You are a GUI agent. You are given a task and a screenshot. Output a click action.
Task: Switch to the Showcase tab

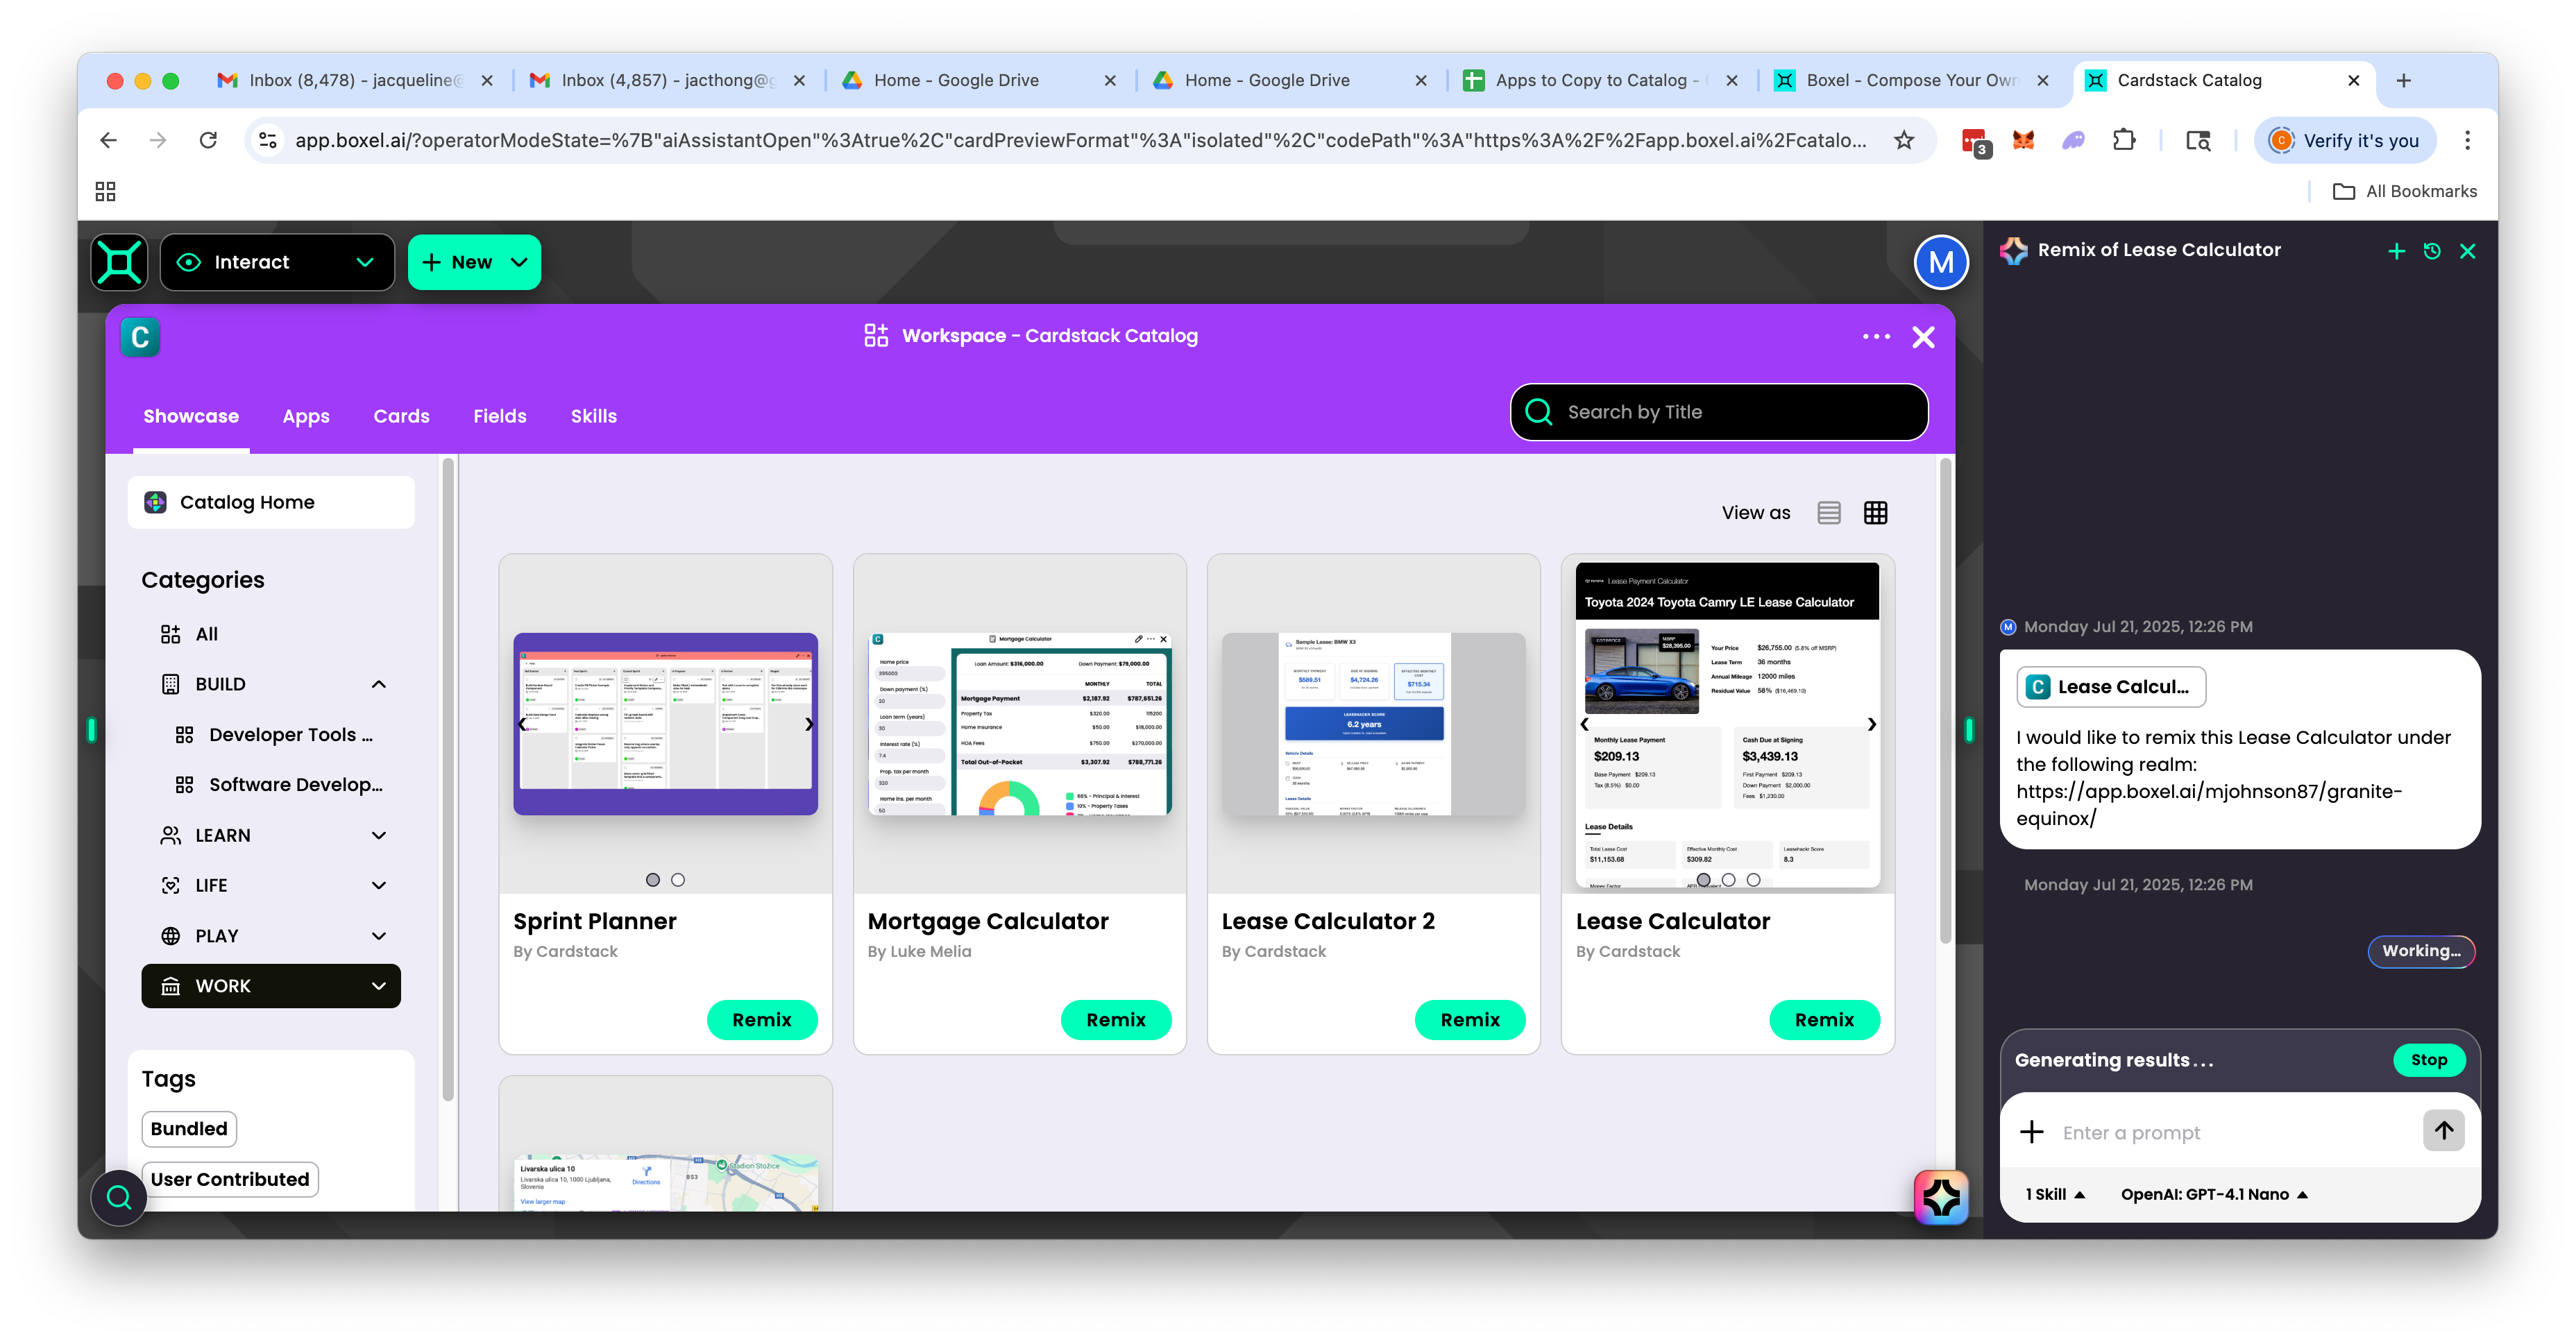(x=191, y=416)
